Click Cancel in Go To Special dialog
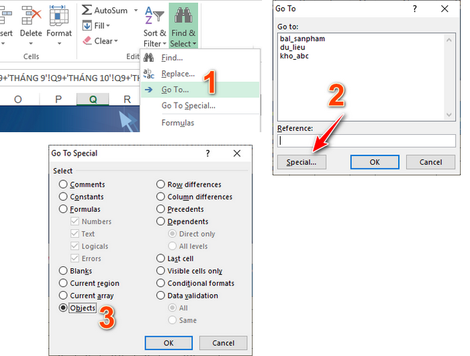Image resolution: width=470 pixels, height=356 pixels. click(x=224, y=343)
